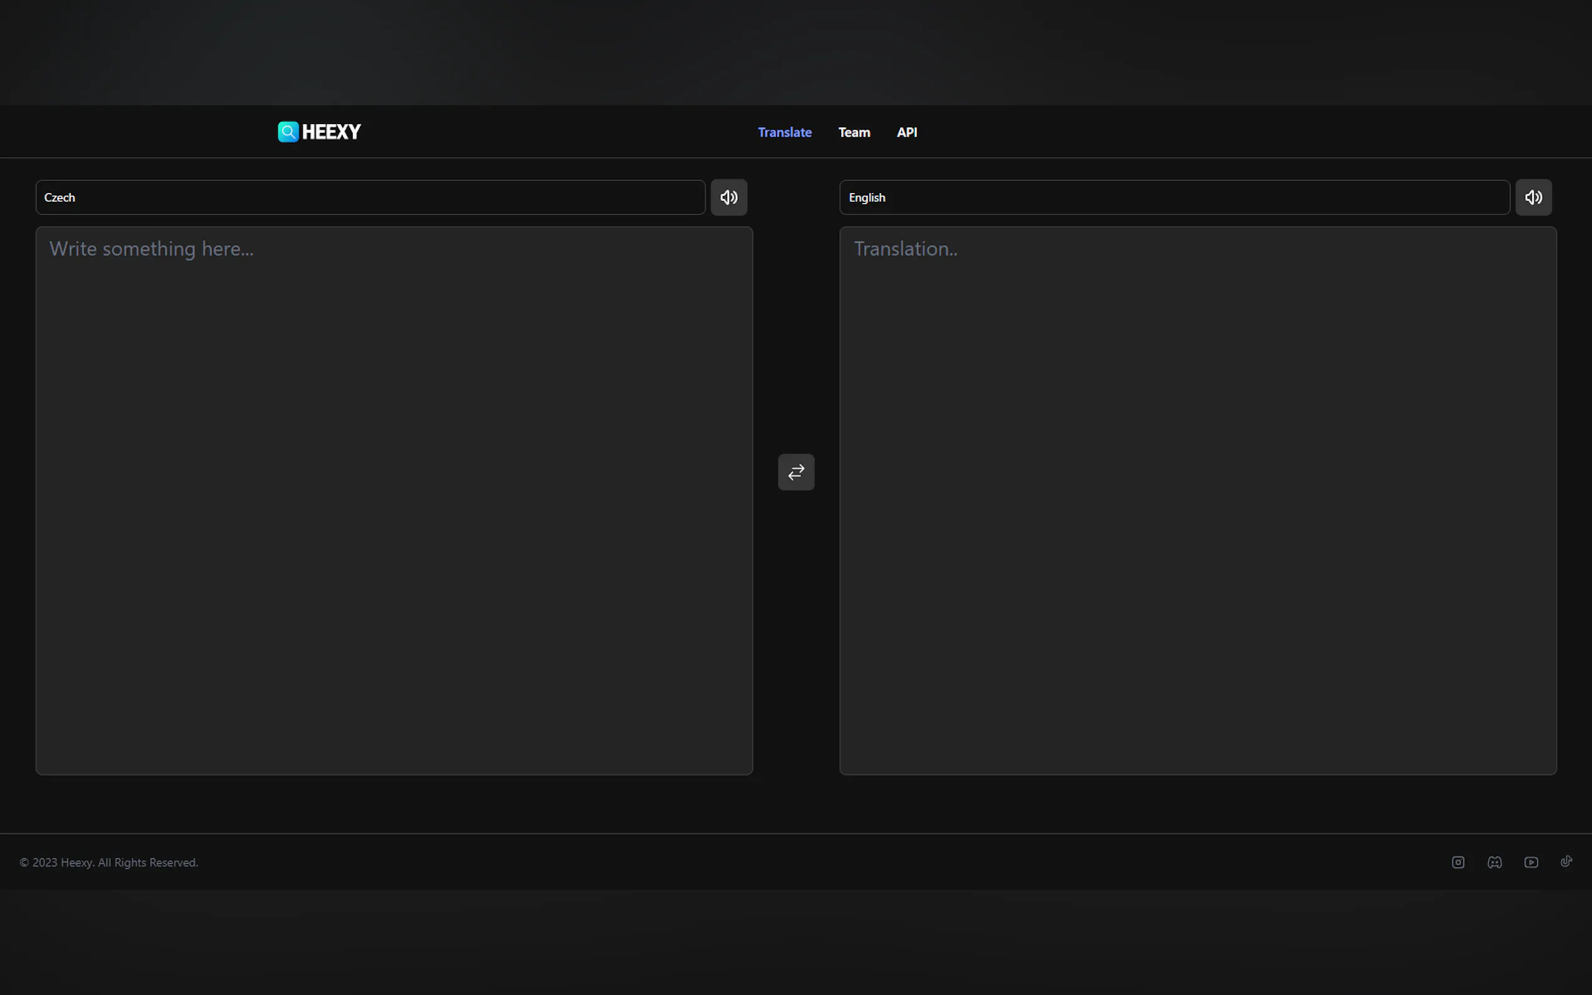Viewport: 1592px width, 995px height.
Task: Open Heexy's Instagram page from the footer
Action: 1458,862
